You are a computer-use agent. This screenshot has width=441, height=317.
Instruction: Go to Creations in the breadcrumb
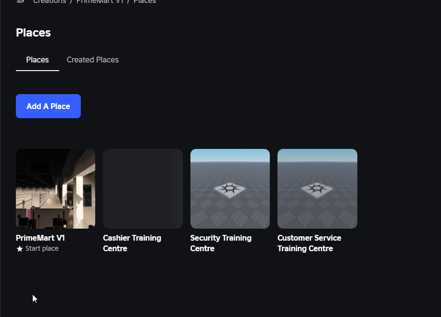pos(50,1)
